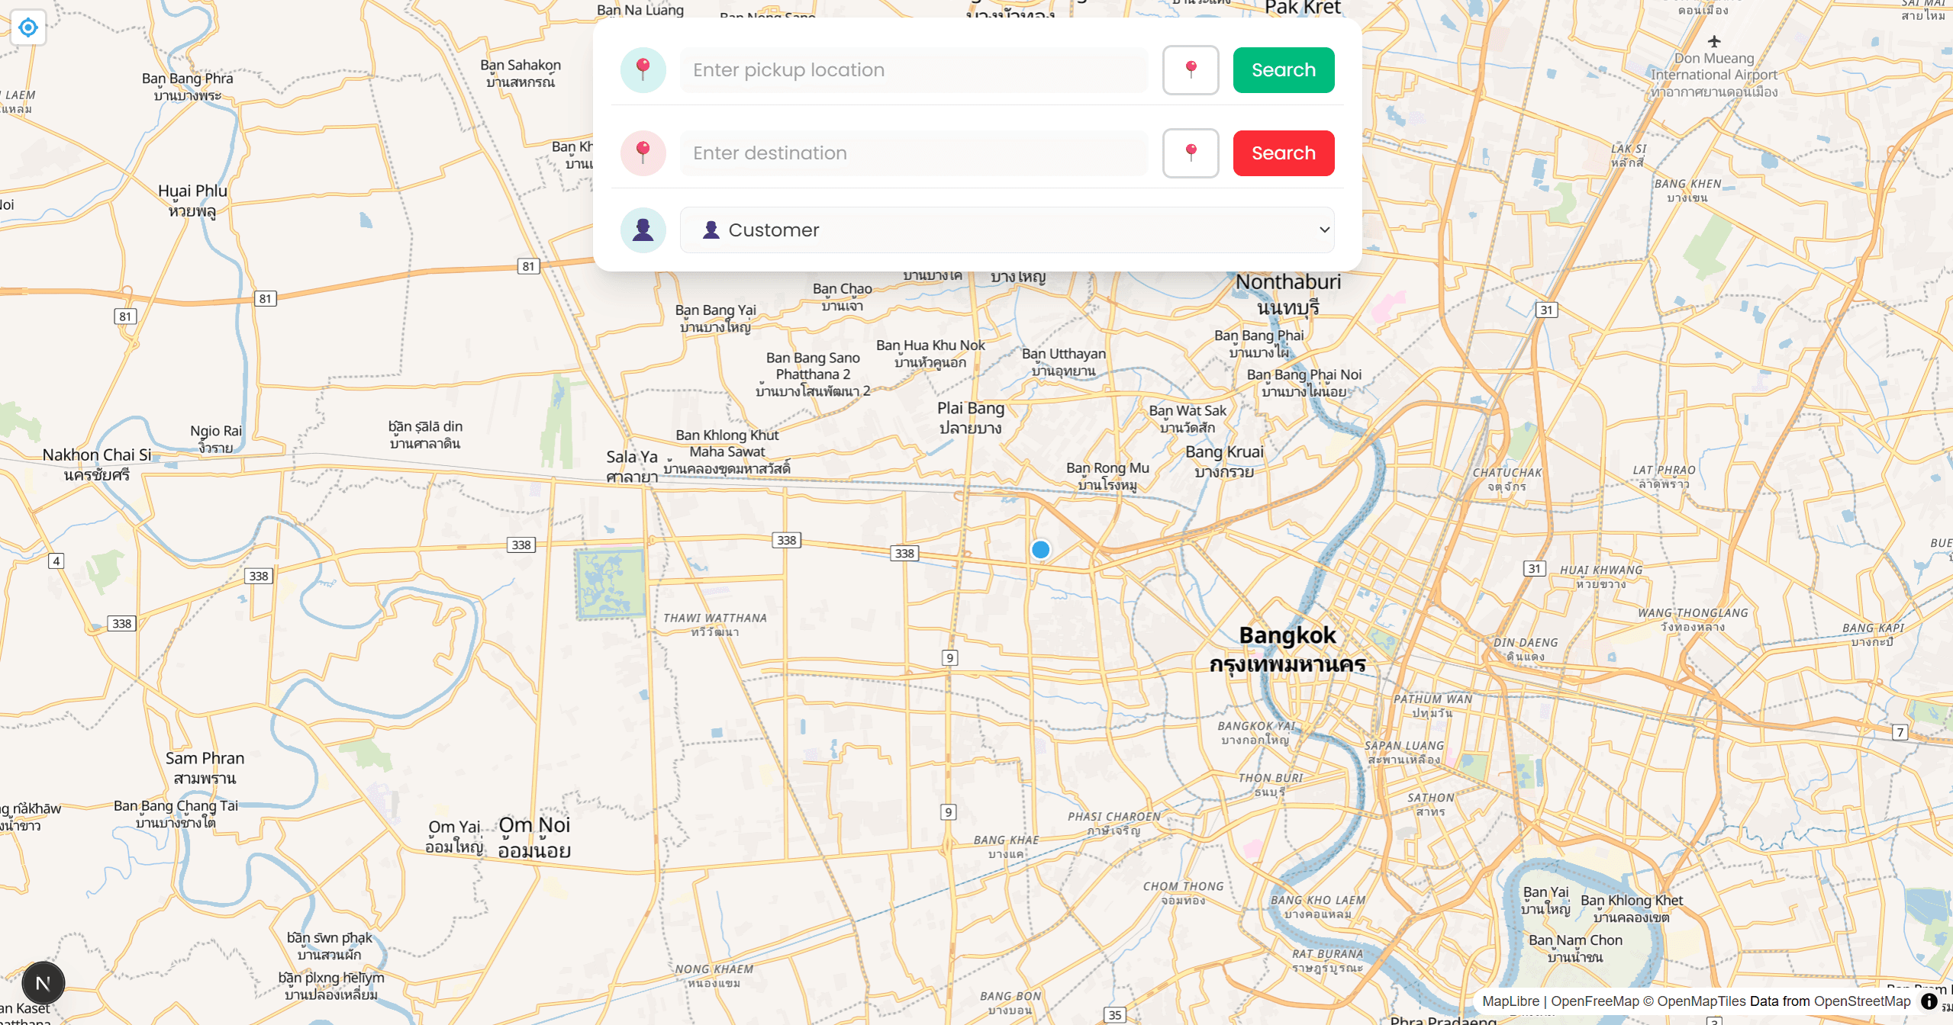
Task: Click the Sam Phran map label
Action: click(x=205, y=768)
